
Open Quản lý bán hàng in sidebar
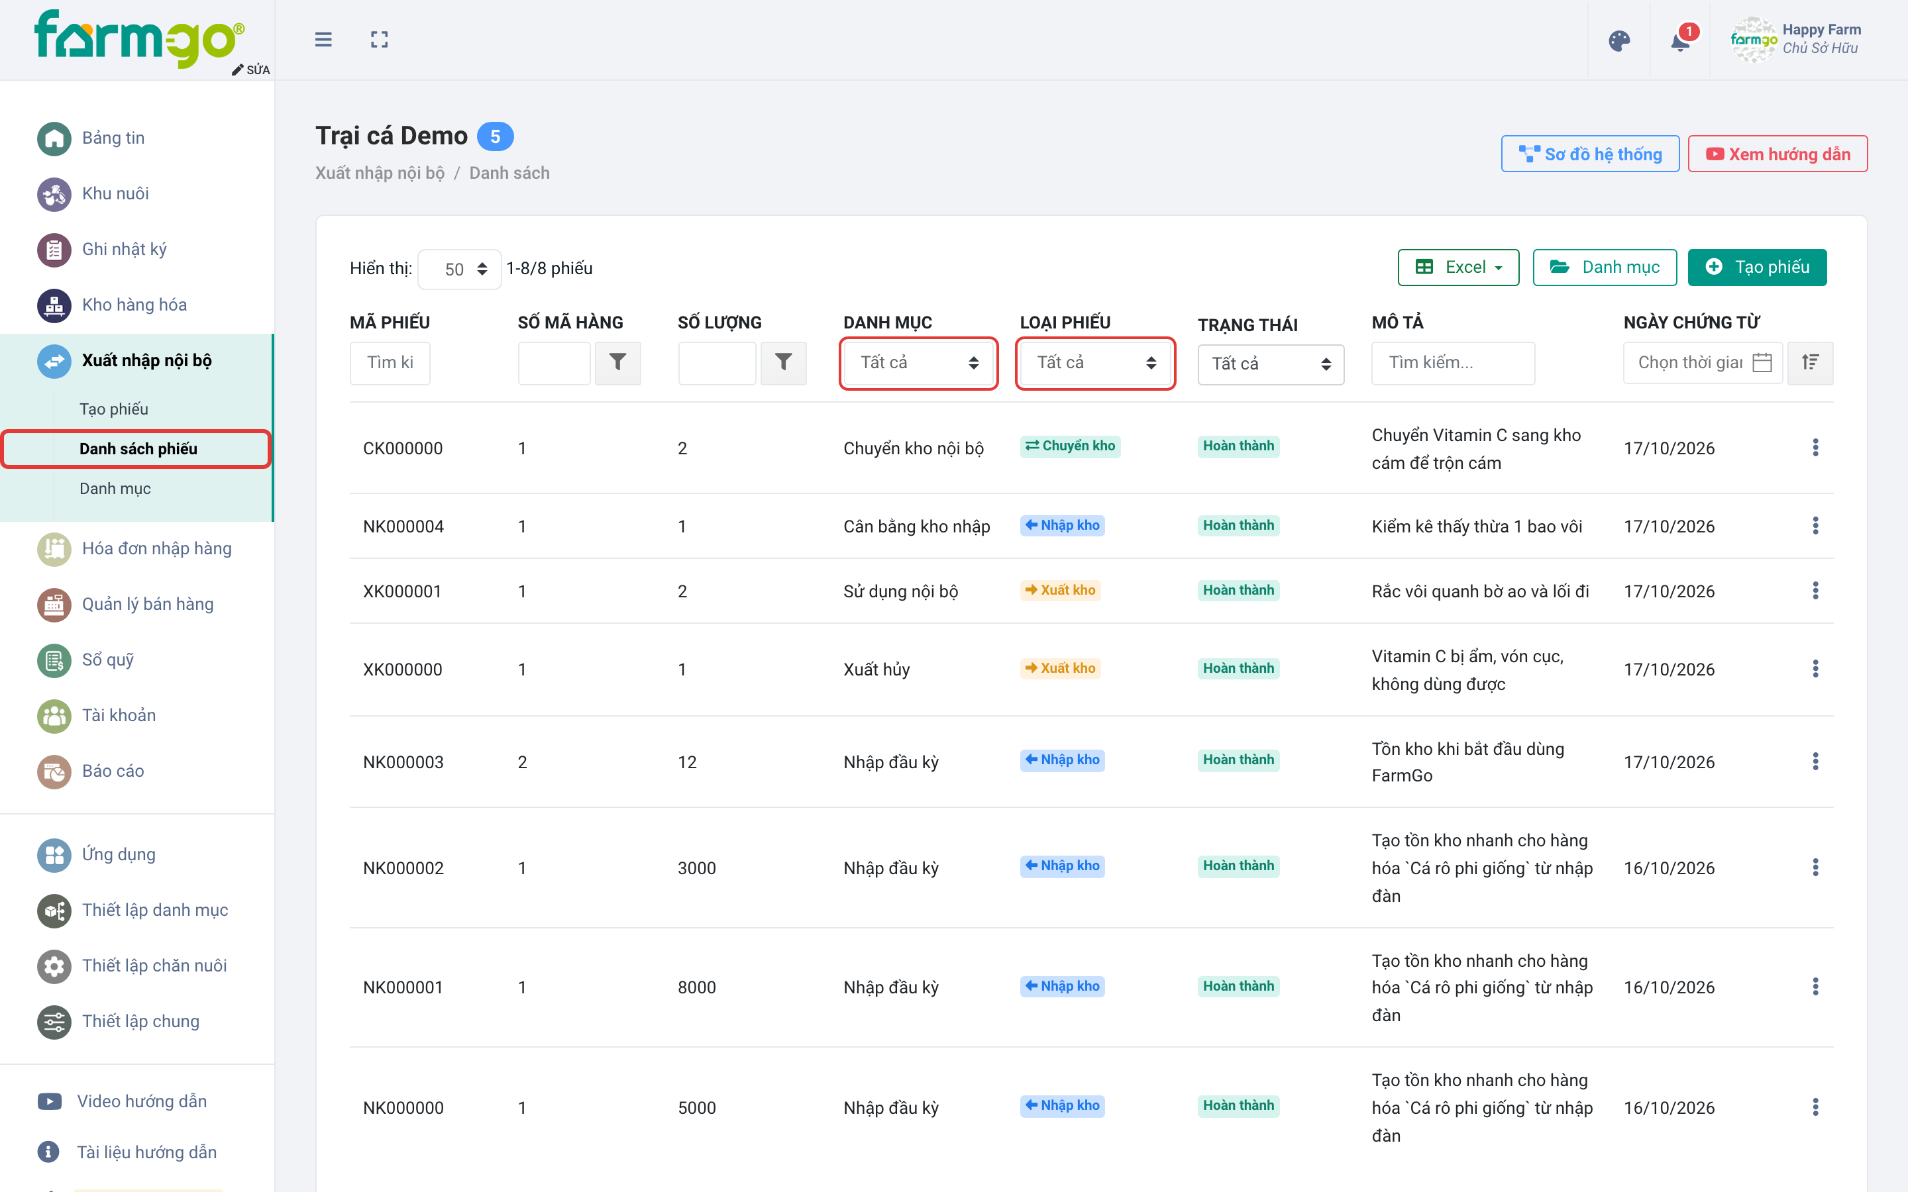click(x=148, y=604)
